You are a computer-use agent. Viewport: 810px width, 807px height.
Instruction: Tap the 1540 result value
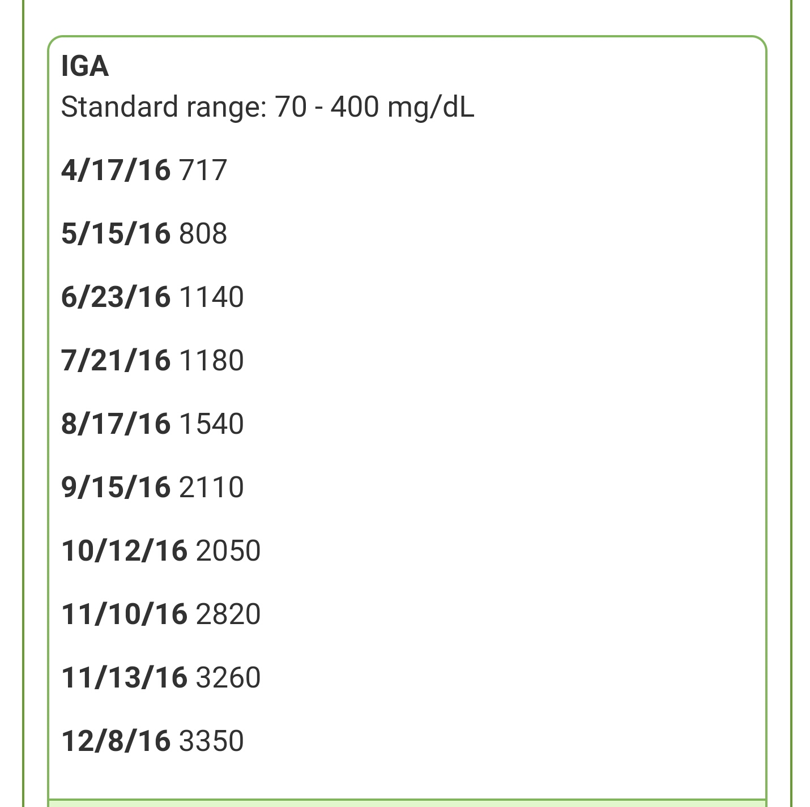(211, 424)
